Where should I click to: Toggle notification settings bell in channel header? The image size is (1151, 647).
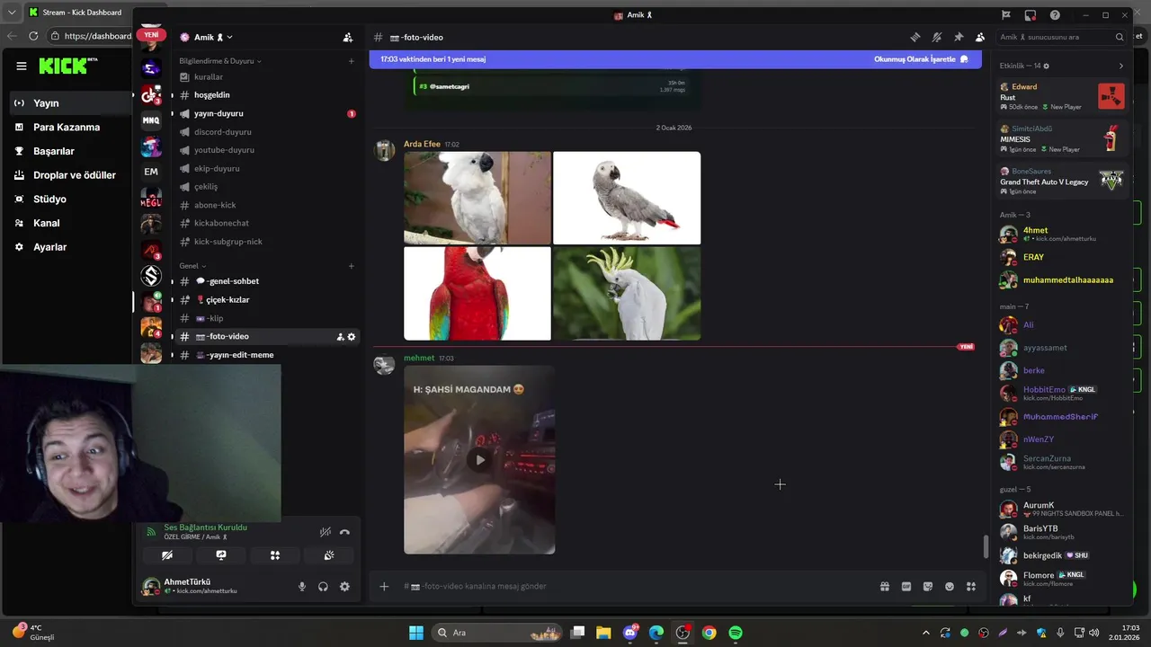click(936, 37)
